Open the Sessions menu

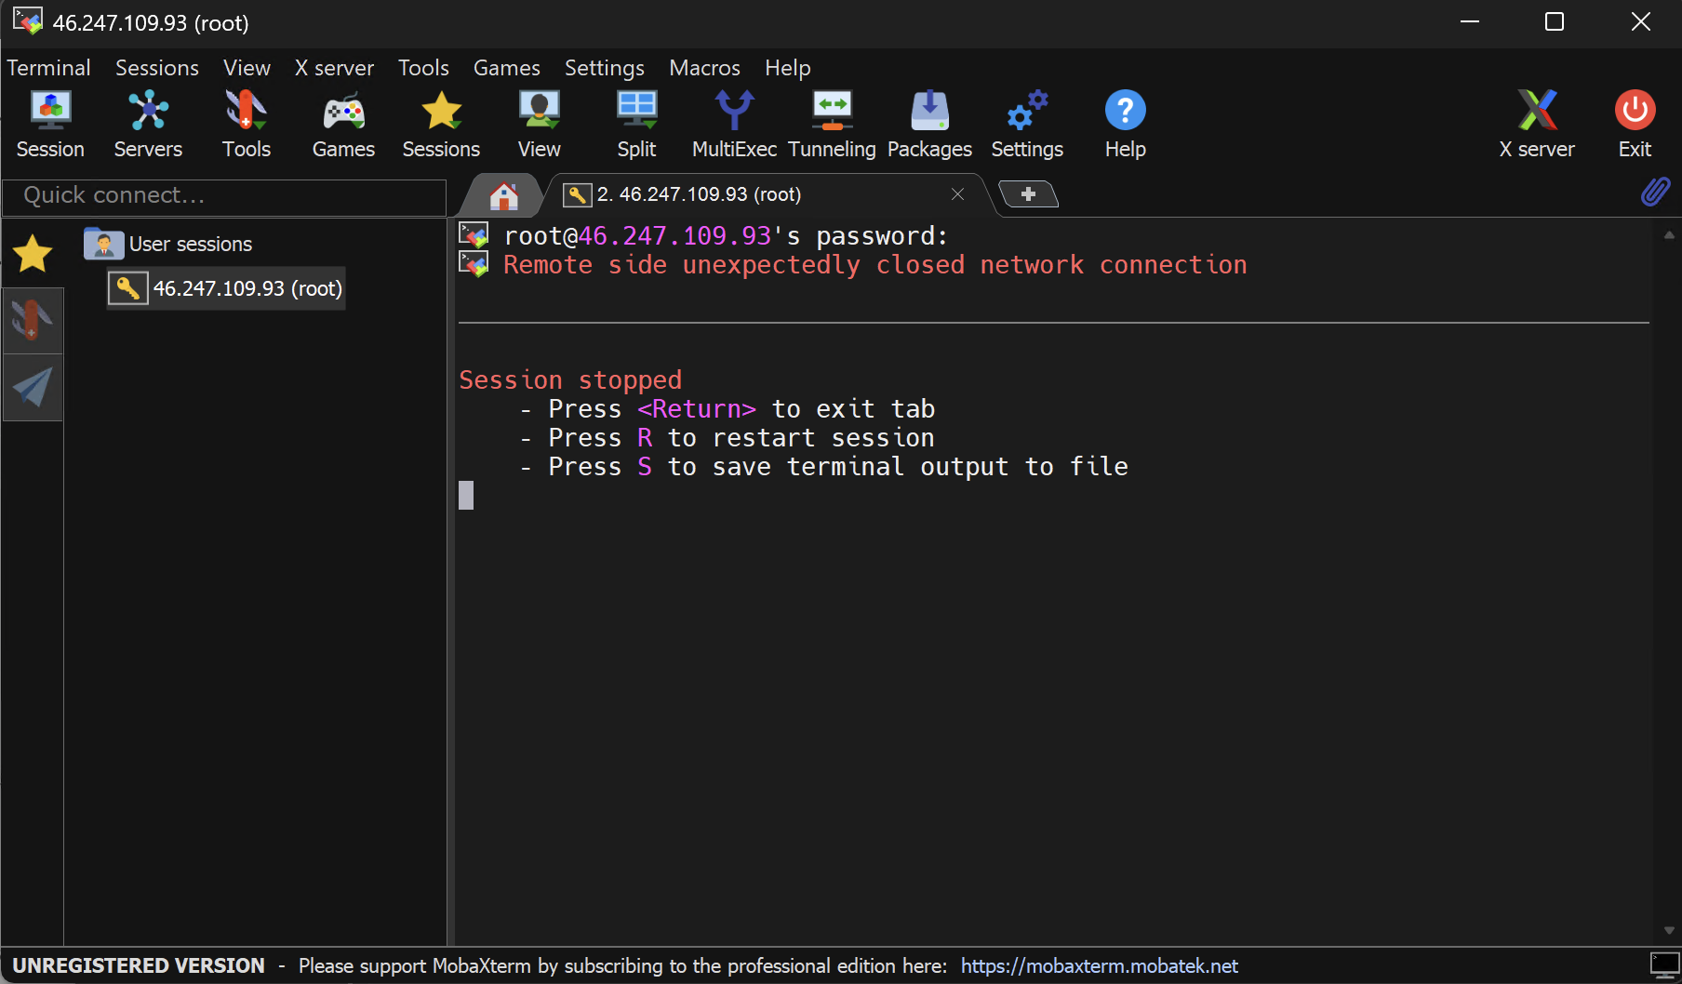157,68
